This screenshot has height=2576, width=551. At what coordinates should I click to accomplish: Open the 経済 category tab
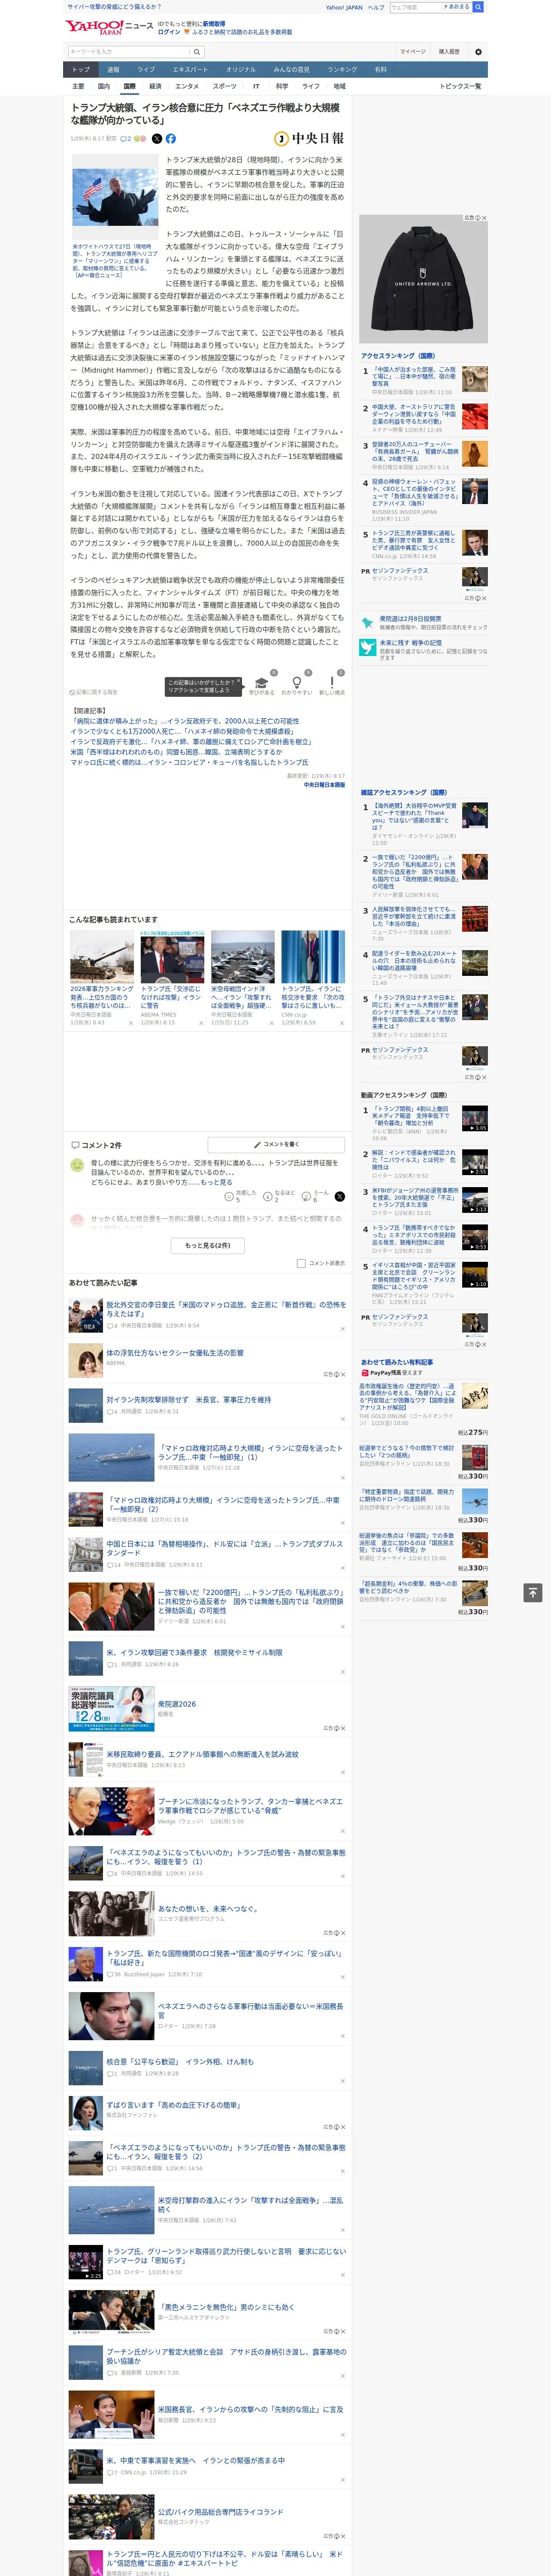(155, 86)
